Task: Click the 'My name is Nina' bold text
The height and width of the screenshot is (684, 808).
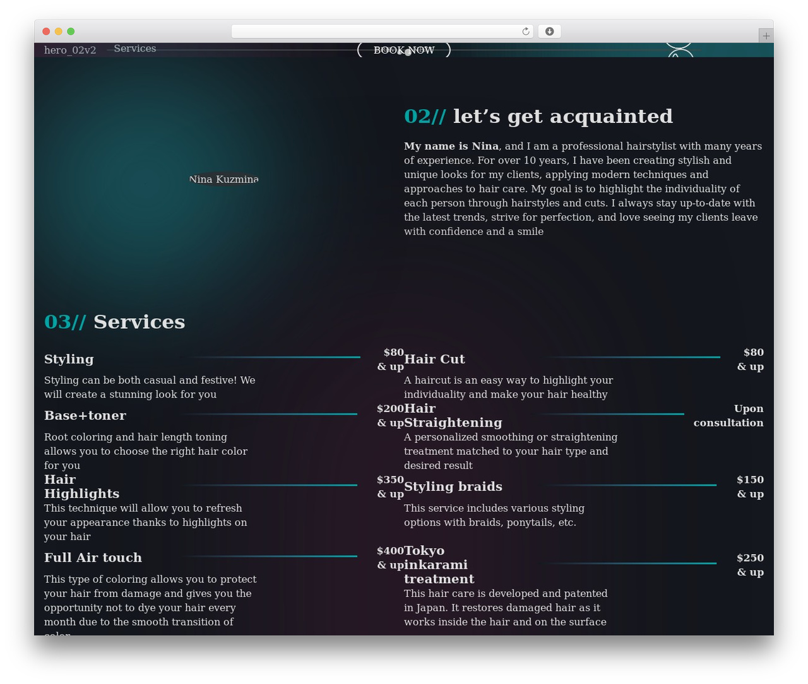Action: (x=451, y=146)
